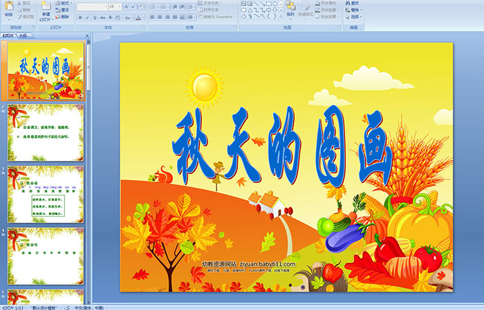Image resolution: width=484 pixels, height=310 pixels.
Task: Toggle Underline formatting
Action: [x=95, y=17]
